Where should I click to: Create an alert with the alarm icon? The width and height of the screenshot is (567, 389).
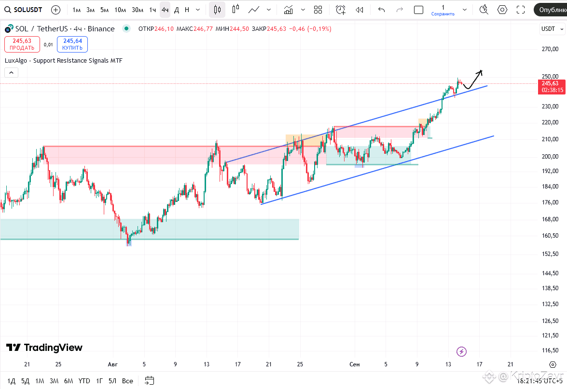[341, 10]
